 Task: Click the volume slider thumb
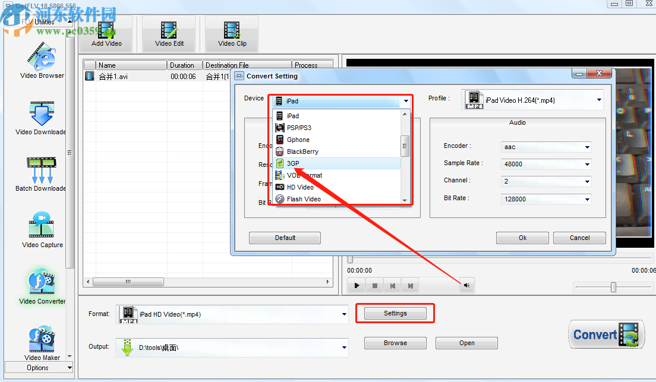point(613,287)
